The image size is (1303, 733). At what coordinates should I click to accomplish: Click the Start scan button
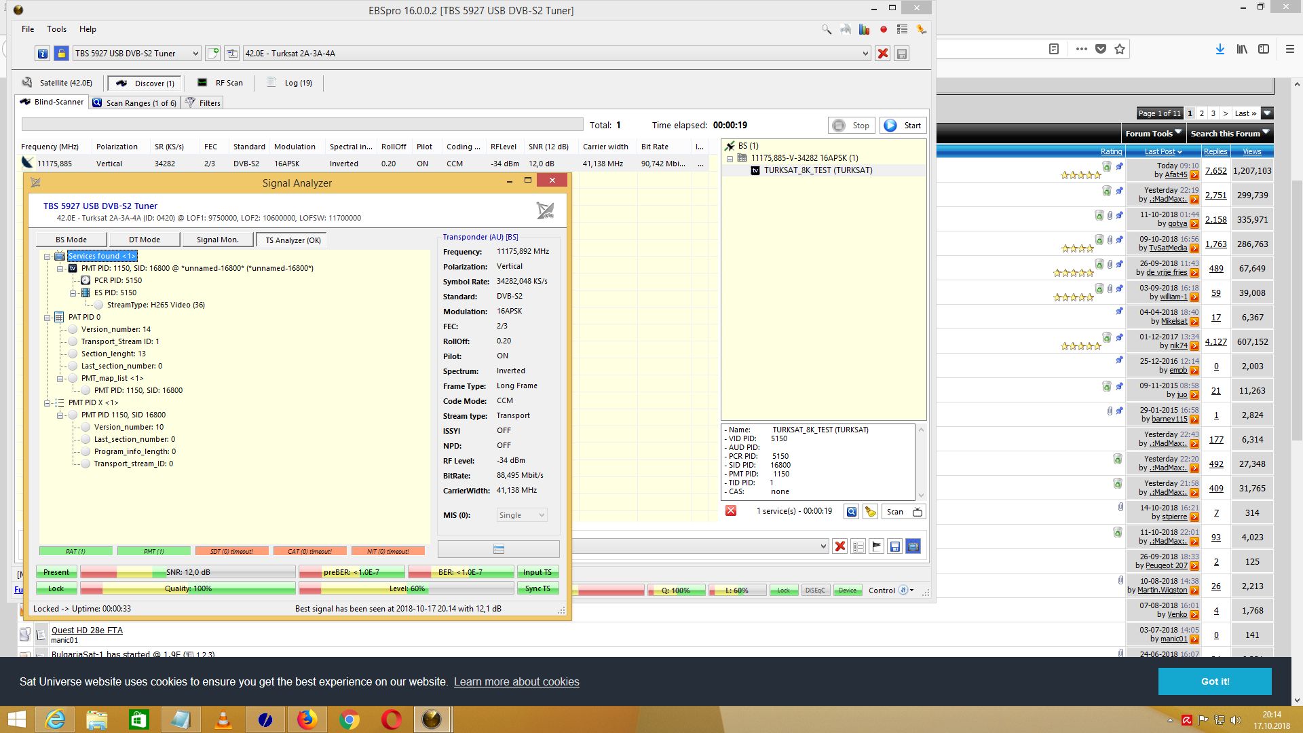(903, 126)
